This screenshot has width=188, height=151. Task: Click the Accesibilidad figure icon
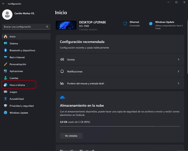tap(5, 99)
